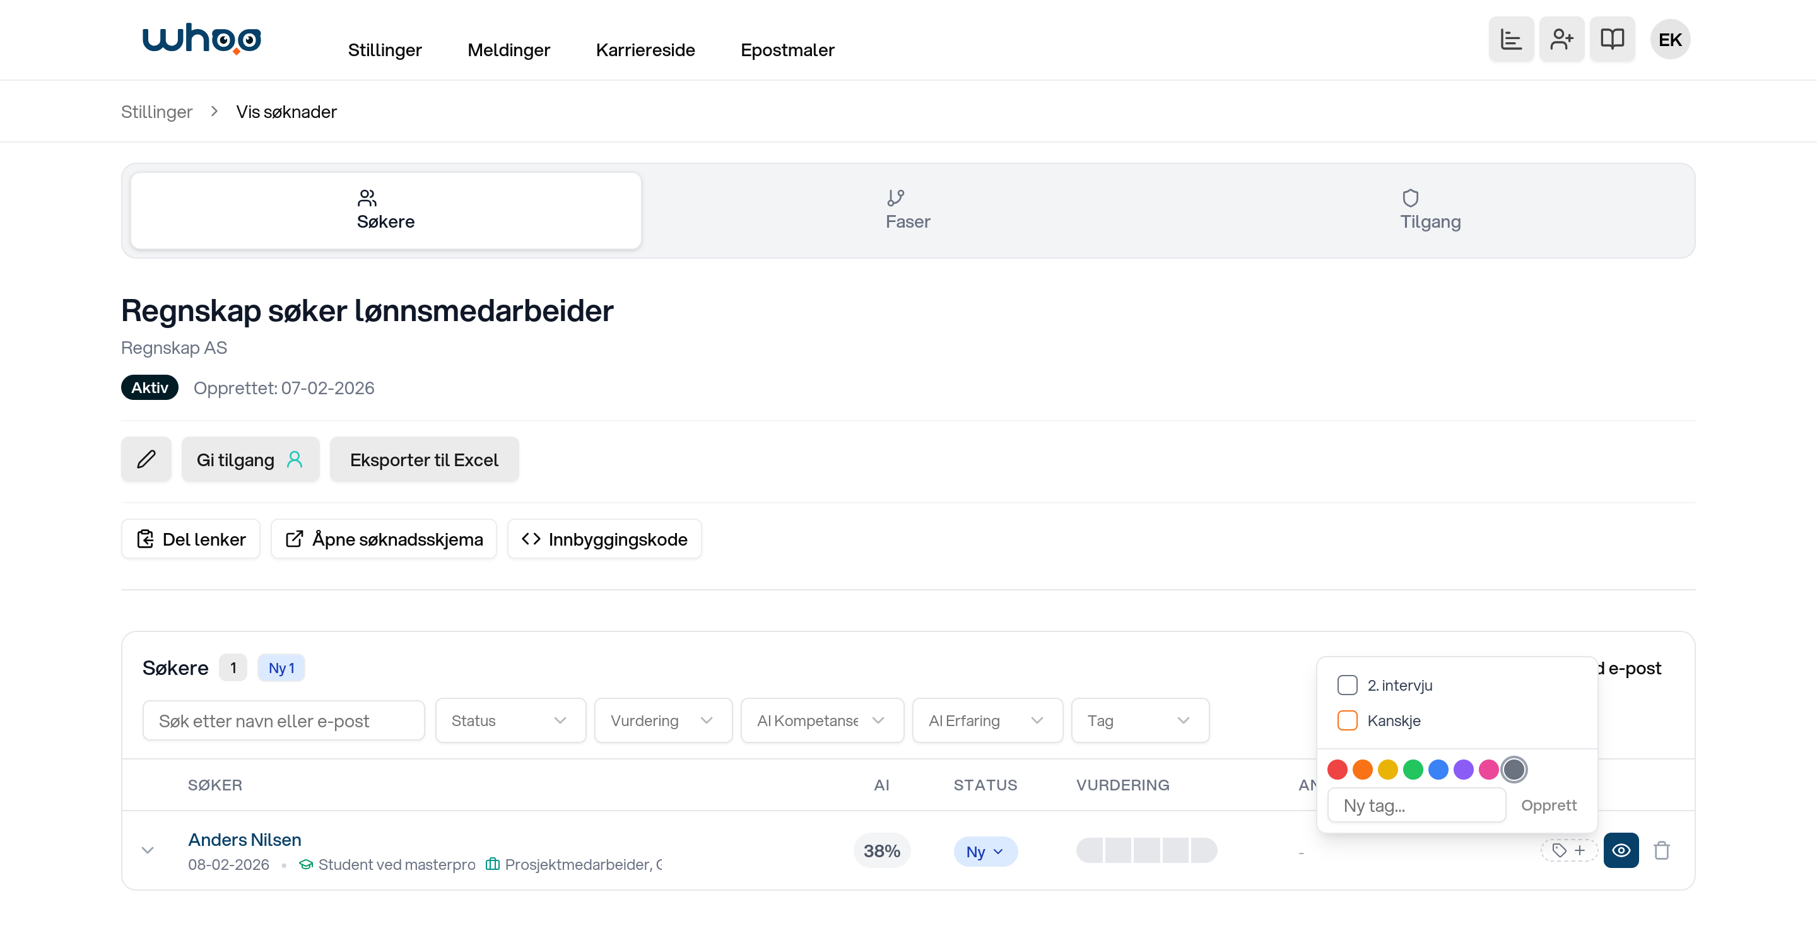The width and height of the screenshot is (1817, 950).
Task: Delete Anders Nilsen using the trash icon
Action: pos(1662,850)
